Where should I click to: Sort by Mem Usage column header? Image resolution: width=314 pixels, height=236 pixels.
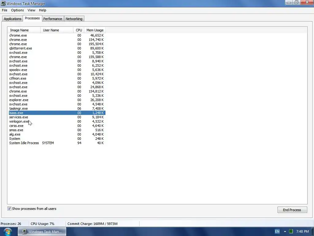(x=95, y=30)
